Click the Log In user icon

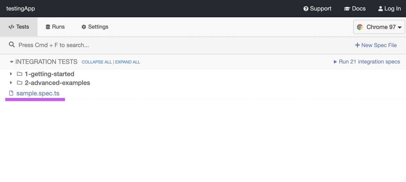tap(380, 9)
